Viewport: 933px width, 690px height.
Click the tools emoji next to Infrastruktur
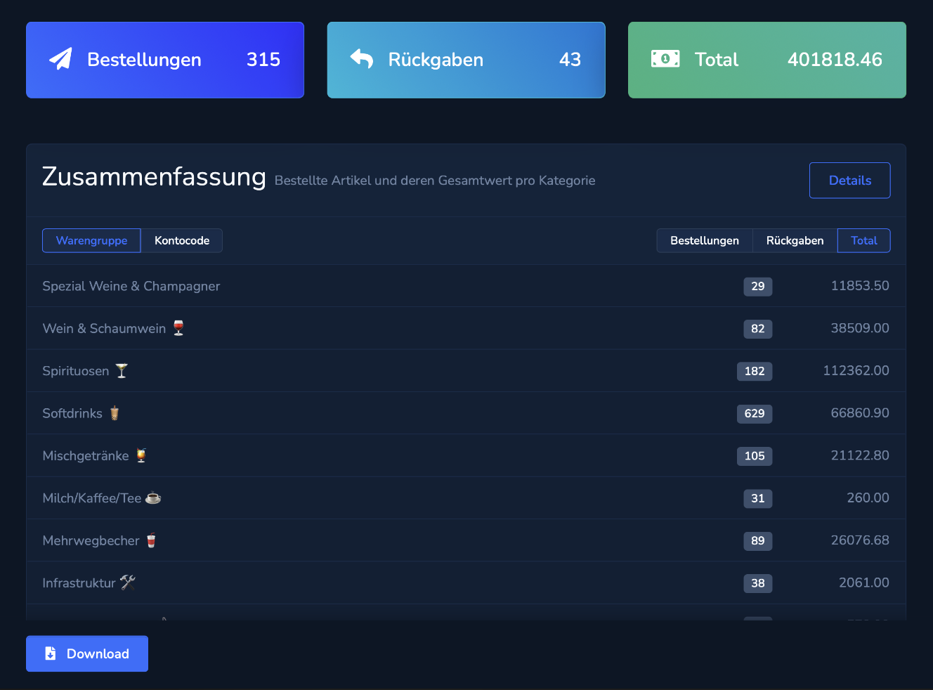pos(128,582)
